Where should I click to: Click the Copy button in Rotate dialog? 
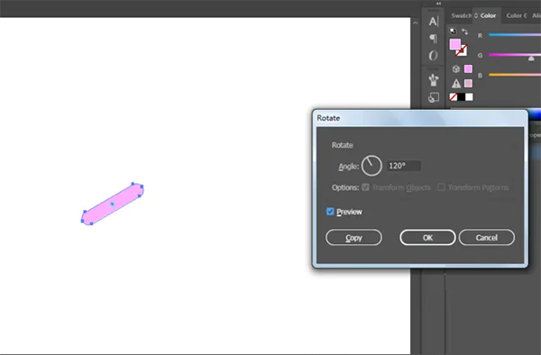[353, 238]
